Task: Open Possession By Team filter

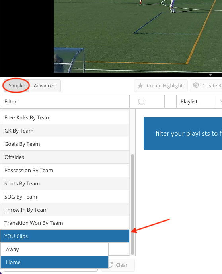Action: pos(65,171)
